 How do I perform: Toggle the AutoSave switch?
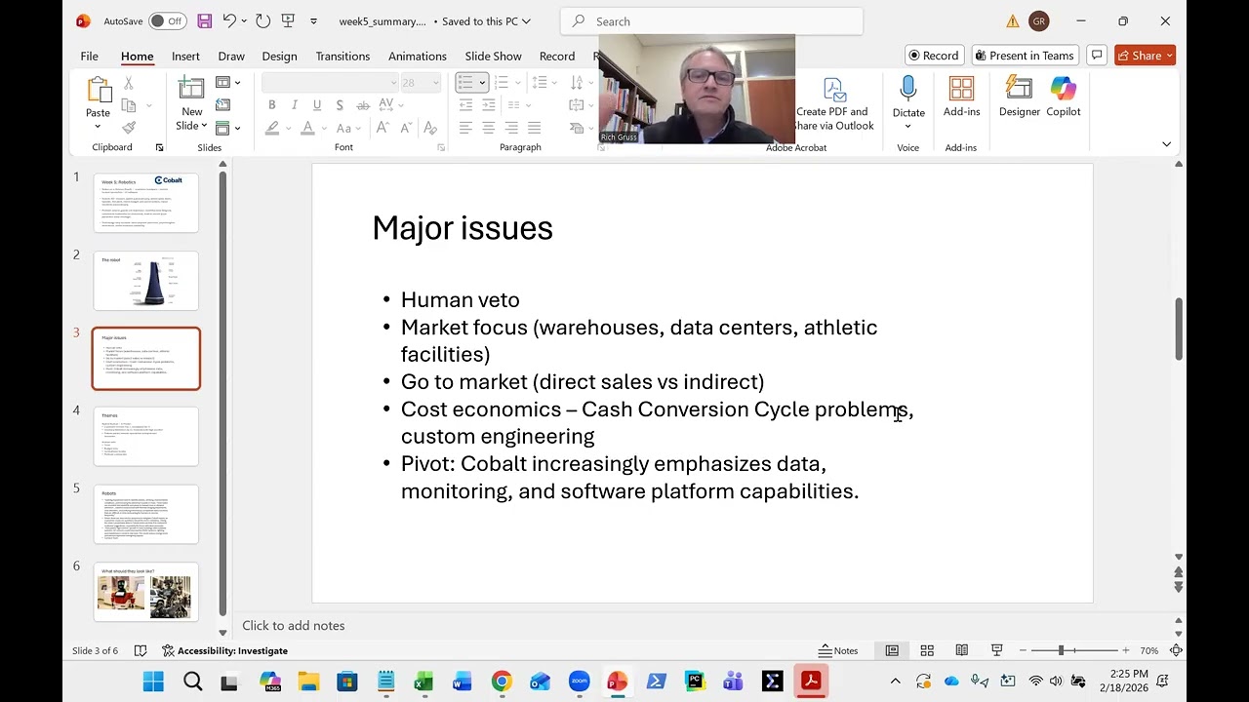coord(168,20)
